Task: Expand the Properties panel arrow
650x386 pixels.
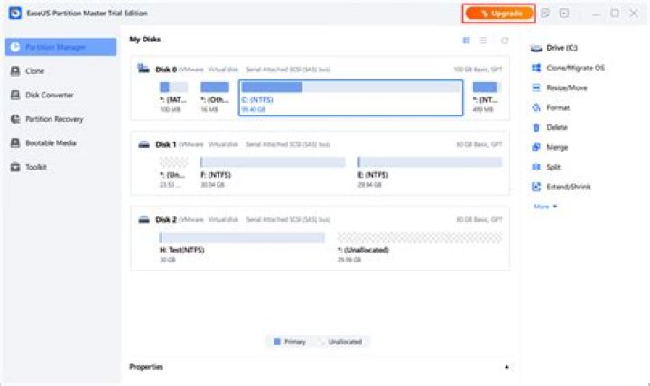Action: (x=506, y=367)
